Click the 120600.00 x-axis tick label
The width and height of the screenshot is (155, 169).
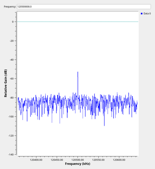click(119, 160)
